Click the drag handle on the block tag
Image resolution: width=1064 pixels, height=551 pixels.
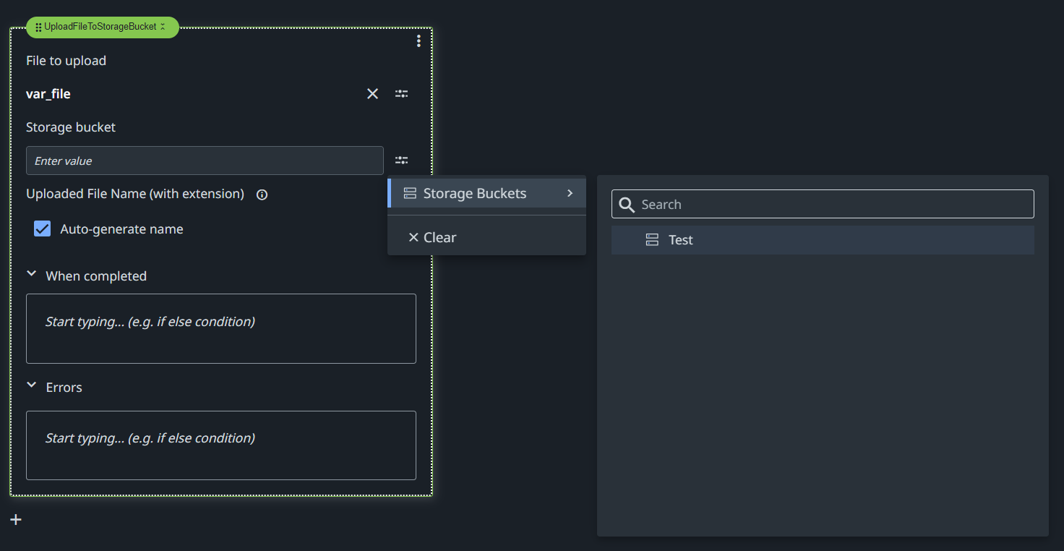(37, 27)
